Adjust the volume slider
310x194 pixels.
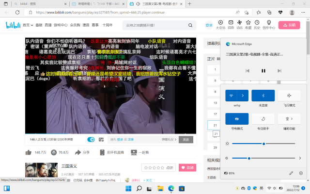pos(263,158)
